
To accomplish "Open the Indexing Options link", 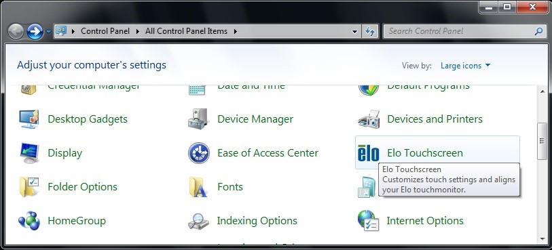I will click(257, 221).
